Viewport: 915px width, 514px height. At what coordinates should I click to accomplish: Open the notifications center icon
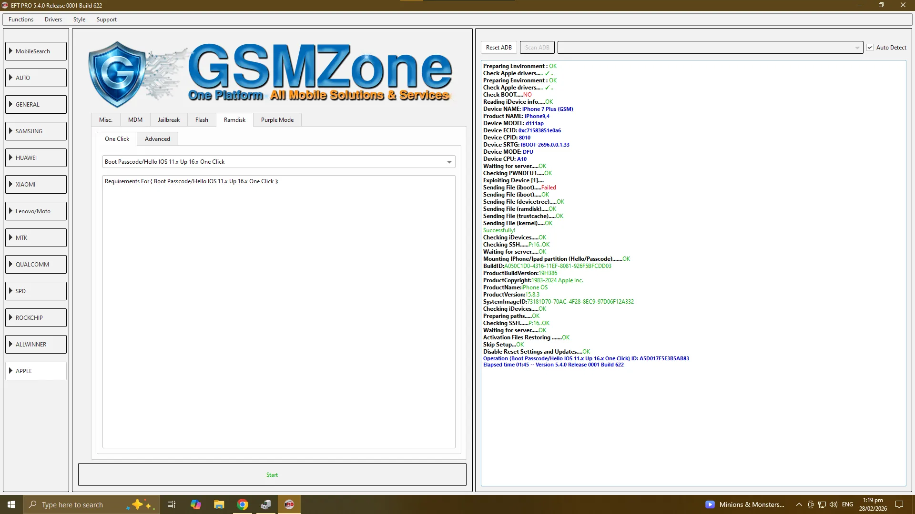click(x=899, y=504)
